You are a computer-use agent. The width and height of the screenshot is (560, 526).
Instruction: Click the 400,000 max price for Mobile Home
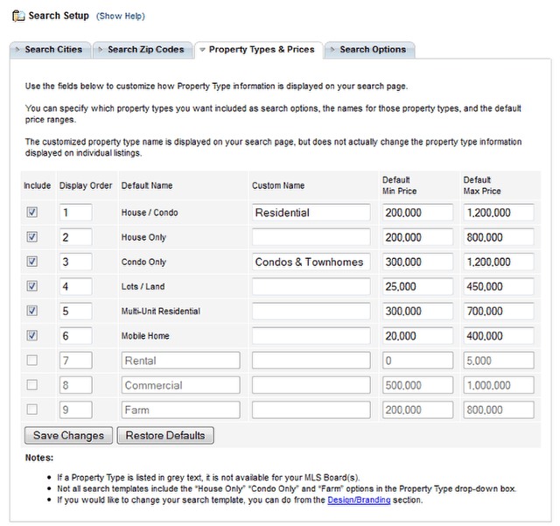(x=499, y=336)
